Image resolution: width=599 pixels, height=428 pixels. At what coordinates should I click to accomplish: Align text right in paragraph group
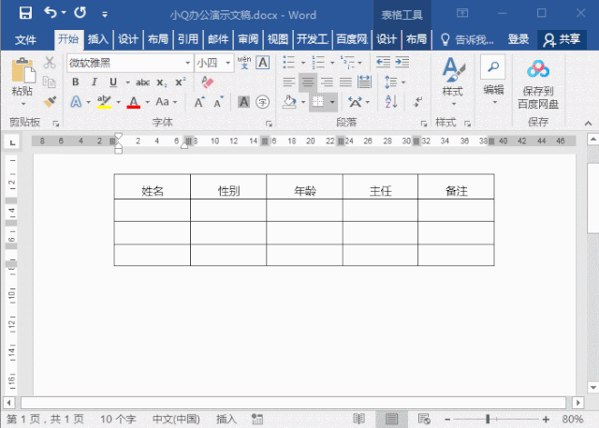pyautogui.click(x=327, y=81)
